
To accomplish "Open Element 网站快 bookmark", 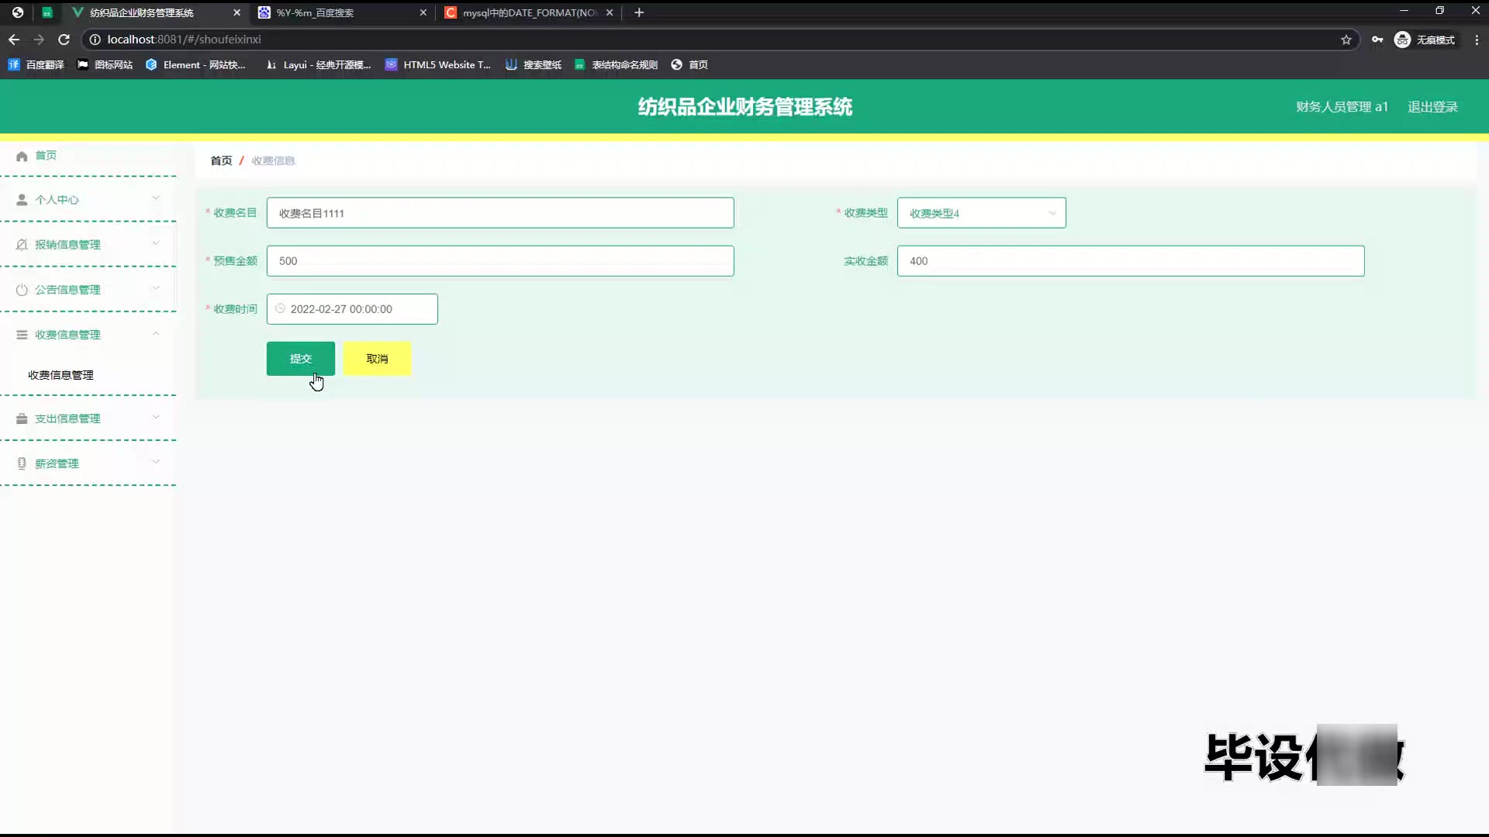I will click(x=195, y=65).
